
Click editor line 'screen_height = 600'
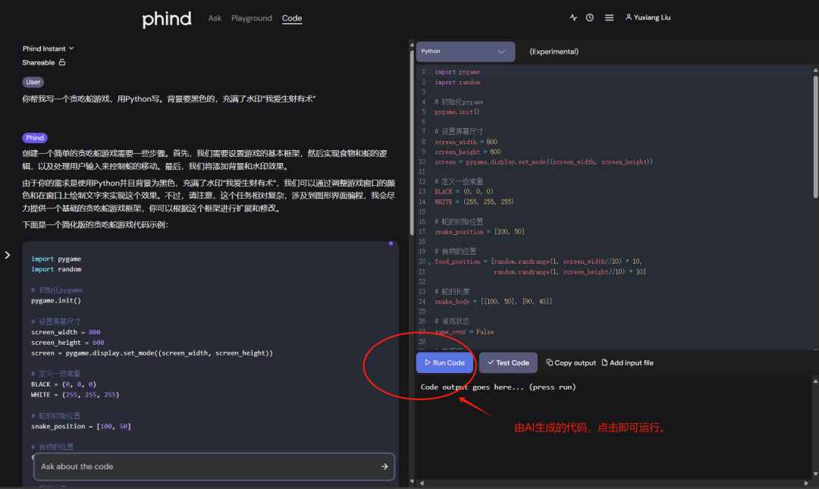467,152
